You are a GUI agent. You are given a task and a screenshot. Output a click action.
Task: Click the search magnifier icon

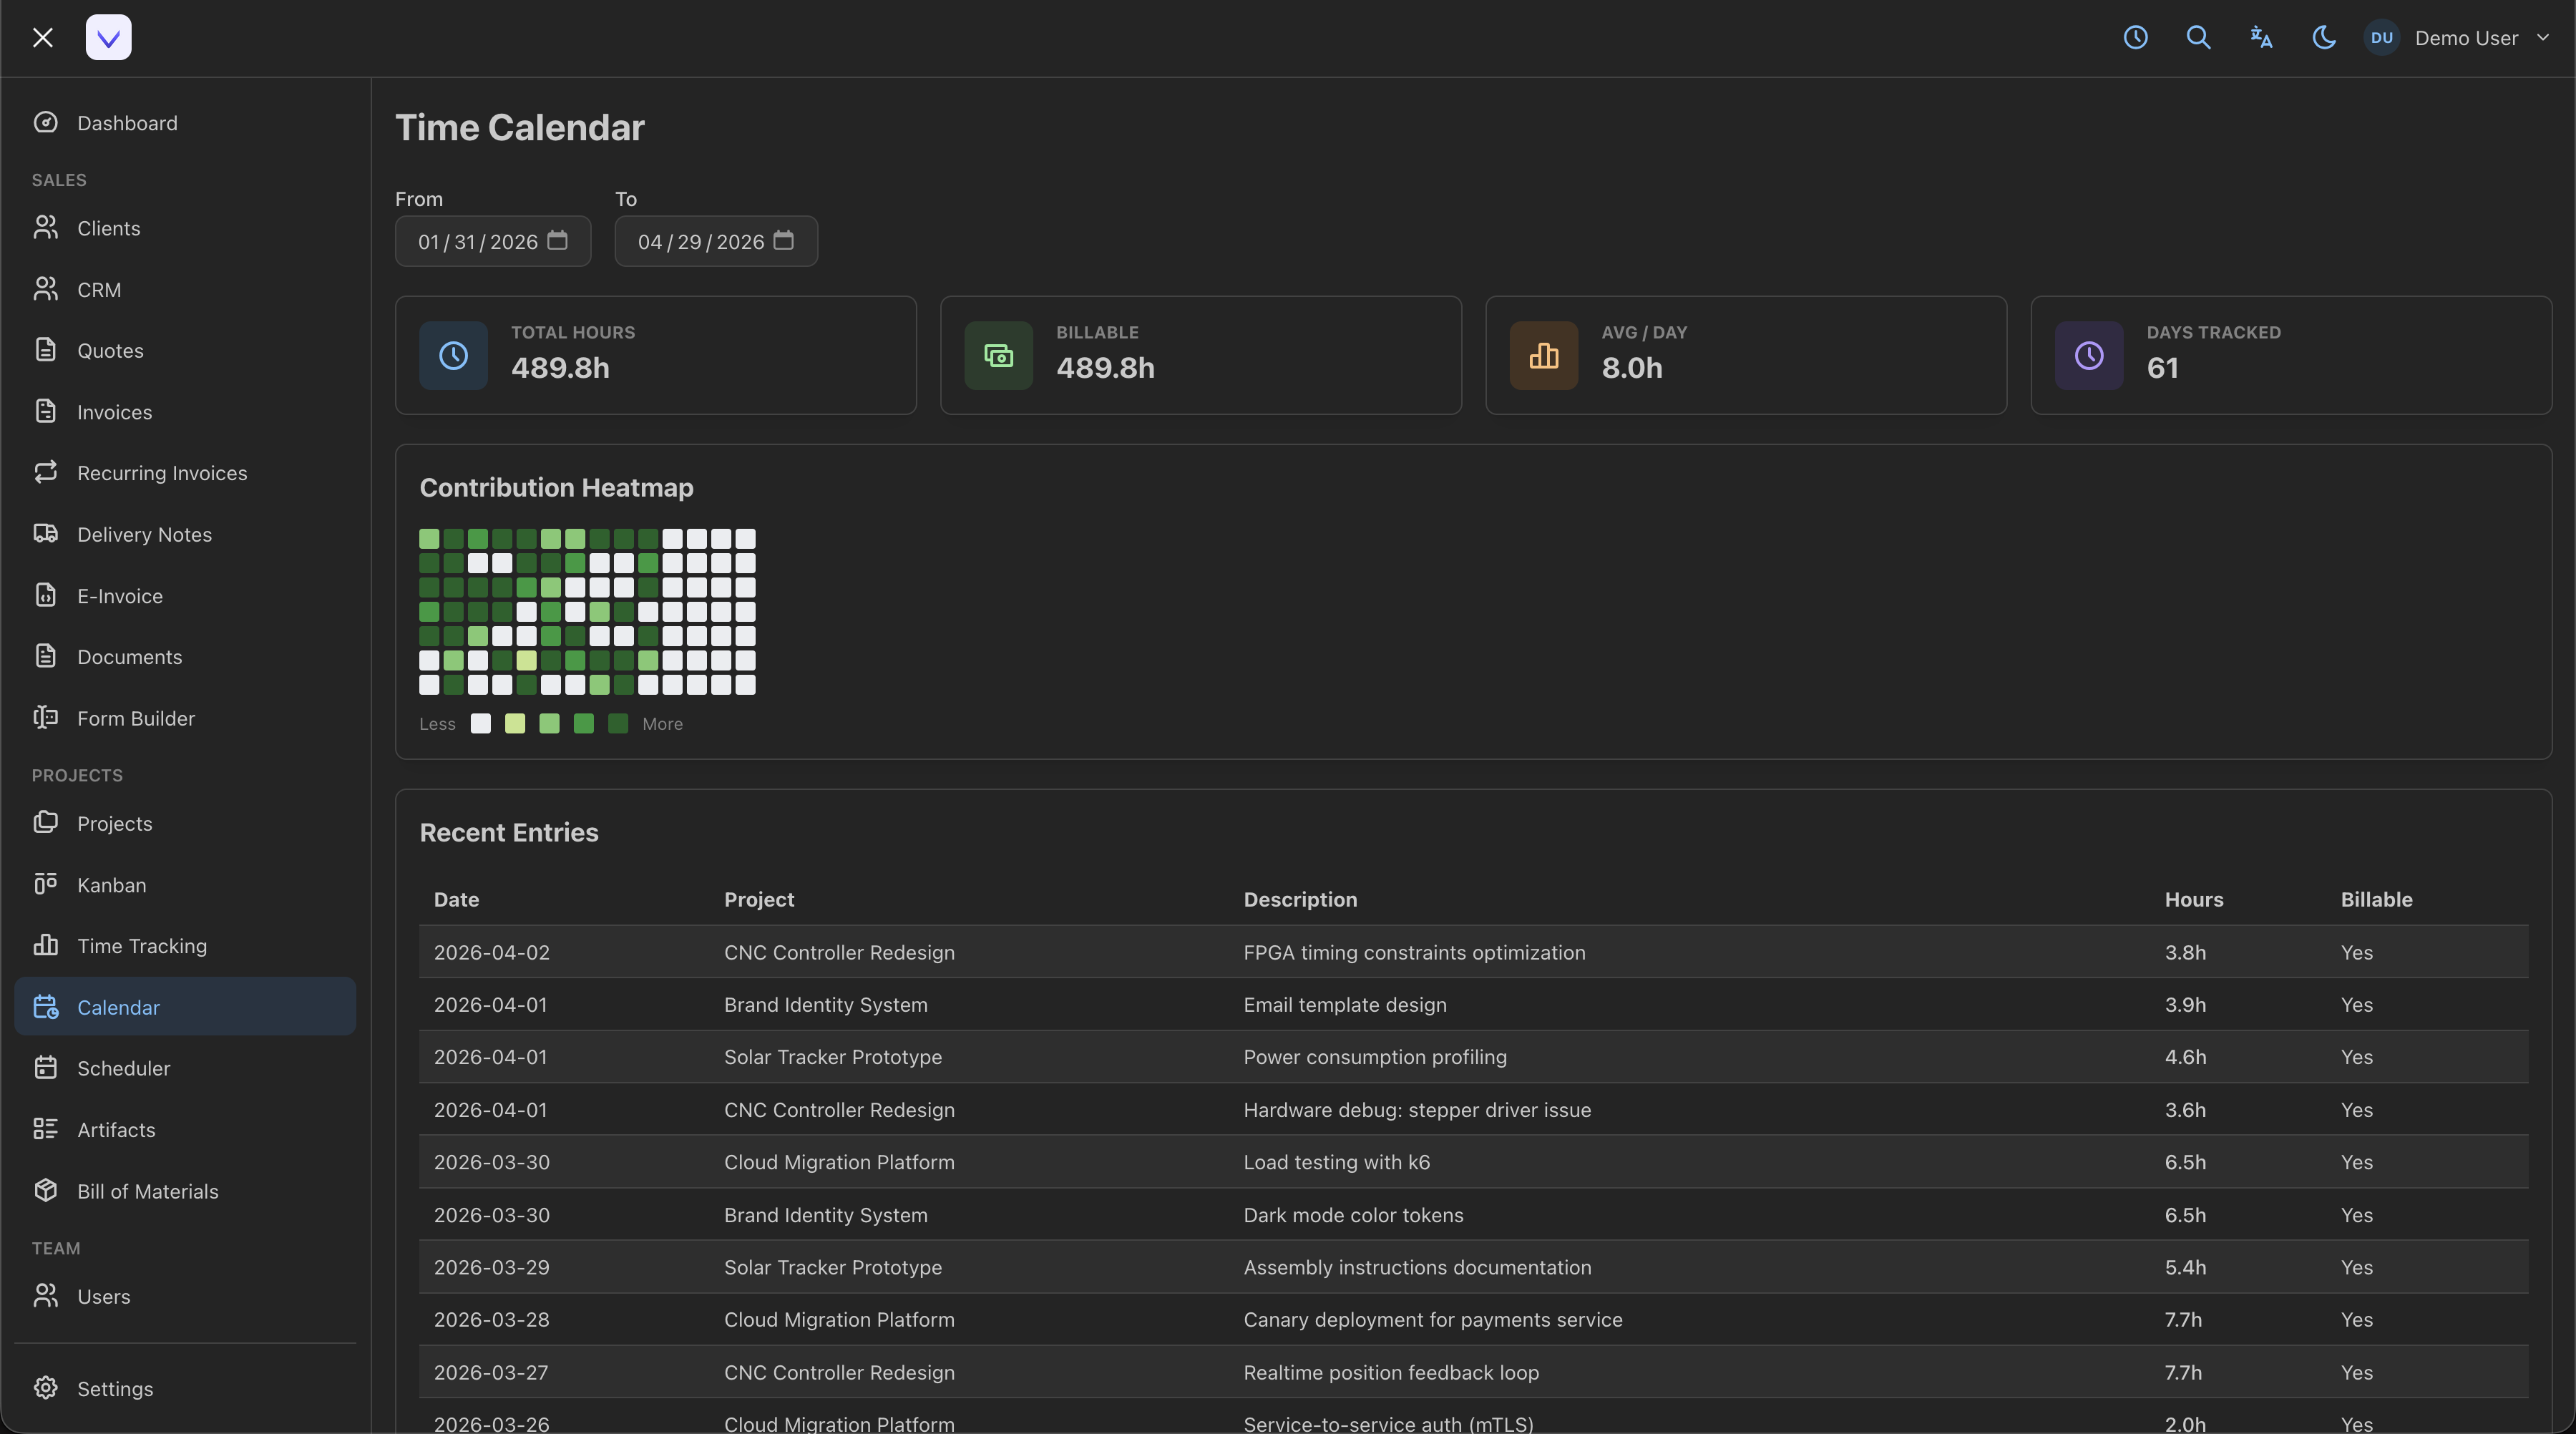(x=2198, y=38)
